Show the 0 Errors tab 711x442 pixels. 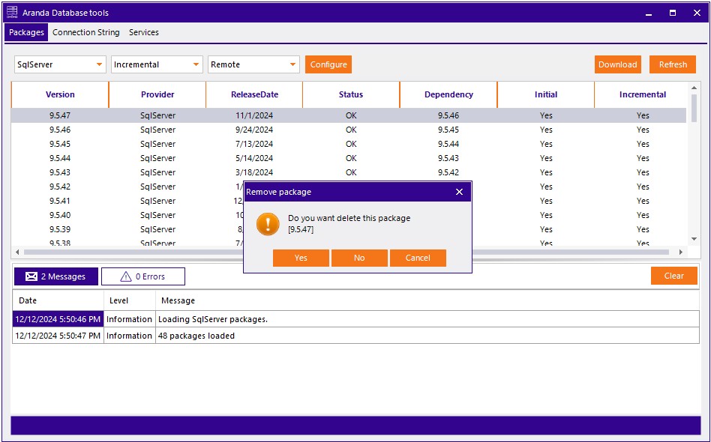(143, 276)
